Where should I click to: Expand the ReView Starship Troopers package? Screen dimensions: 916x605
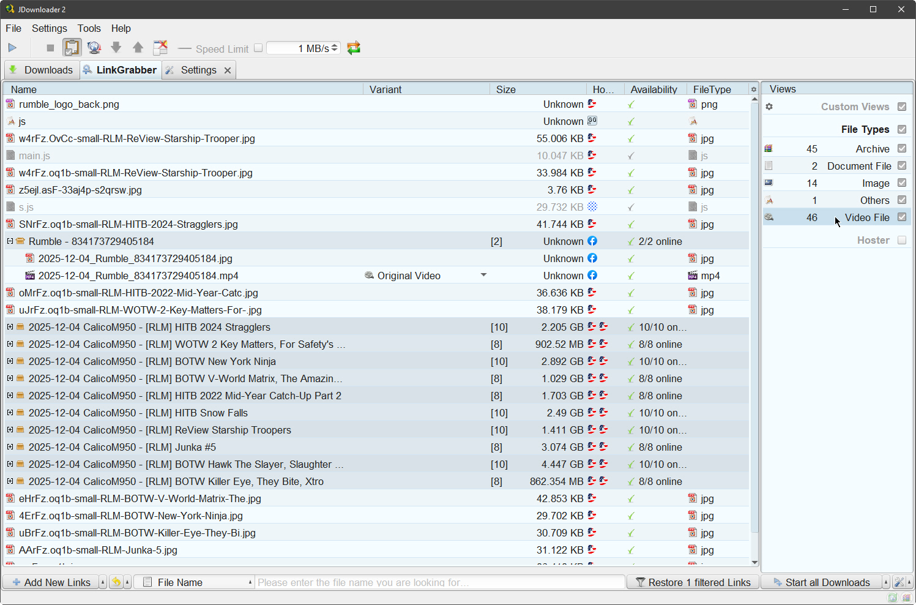pyautogui.click(x=10, y=430)
